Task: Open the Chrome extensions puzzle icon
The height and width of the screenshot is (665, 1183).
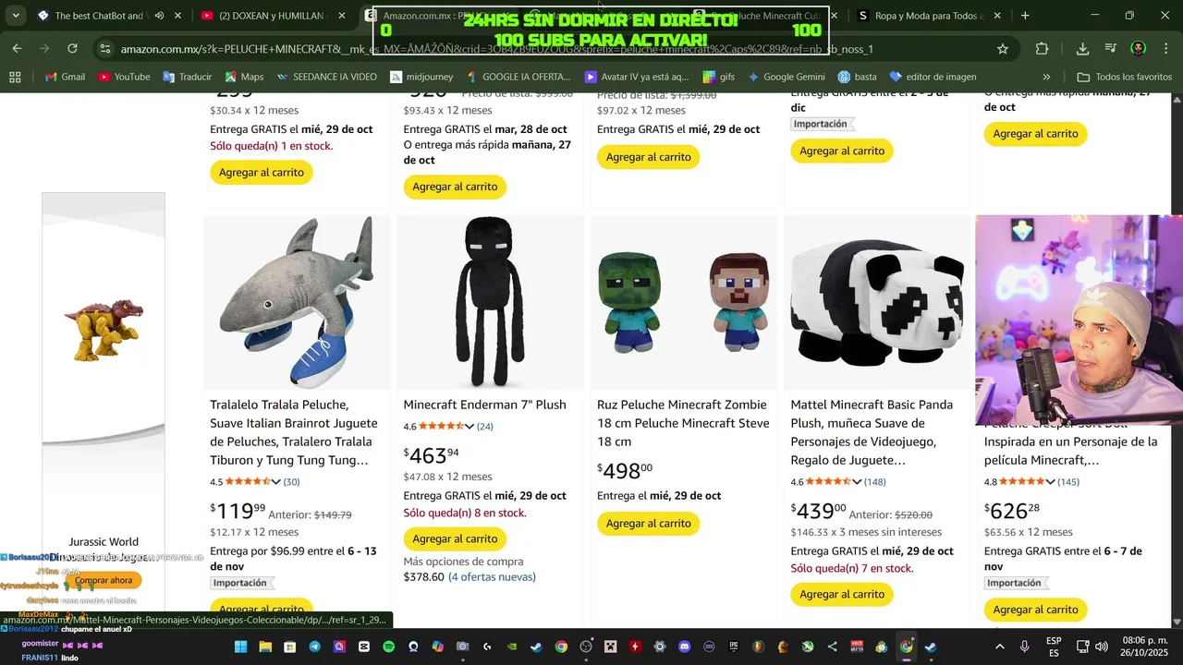Action: [x=1043, y=48]
